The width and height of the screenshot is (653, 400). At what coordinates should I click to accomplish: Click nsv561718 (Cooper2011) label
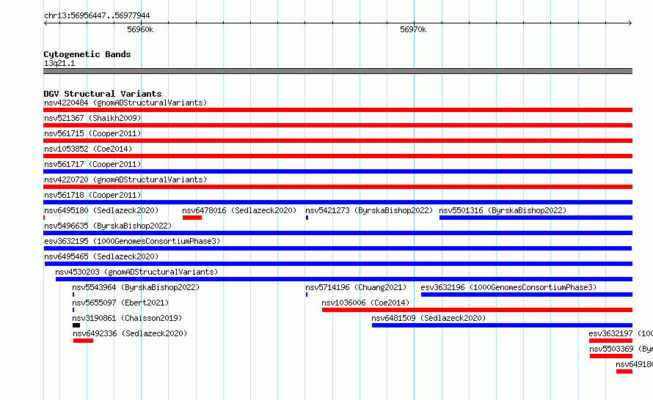[x=92, y=195]
